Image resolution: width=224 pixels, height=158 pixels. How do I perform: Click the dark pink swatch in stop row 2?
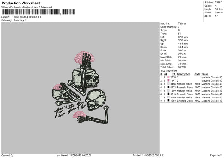[x=168, y=80]
